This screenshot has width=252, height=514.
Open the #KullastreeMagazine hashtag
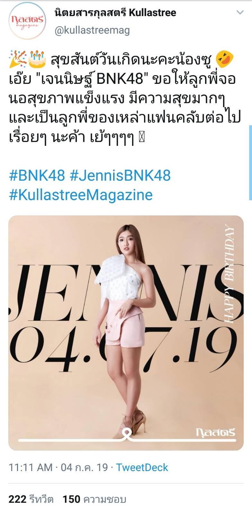click(81, 195)
